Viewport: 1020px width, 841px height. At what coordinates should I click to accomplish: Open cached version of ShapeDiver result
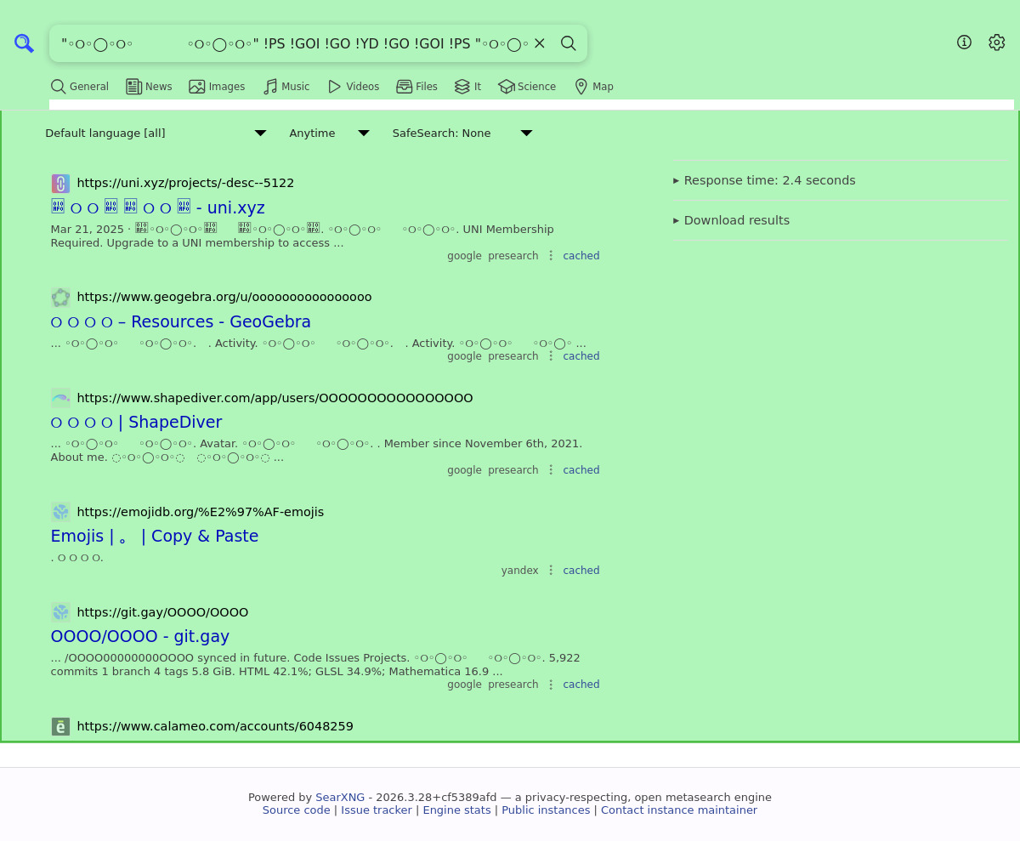pyautogui.click(x=581, y=470)
